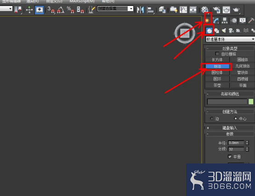Image resolution: width=255 pixels, height=196 pixels.
Task: Click the 分段 value field
Action: (x=236, y=149)
